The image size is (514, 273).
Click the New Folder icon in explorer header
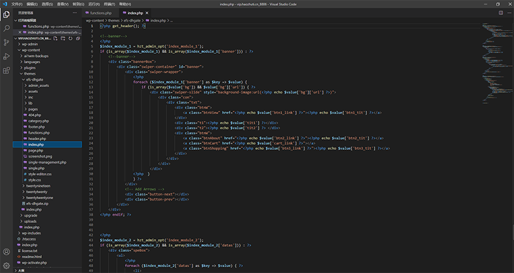pyautogui.click(x=63, y=38)
